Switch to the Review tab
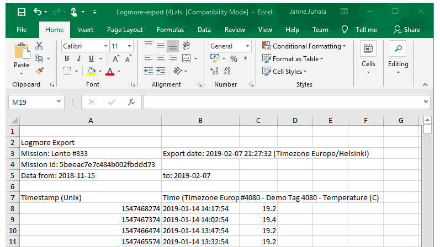Screen dimensions: 440x247 [235, 30]
